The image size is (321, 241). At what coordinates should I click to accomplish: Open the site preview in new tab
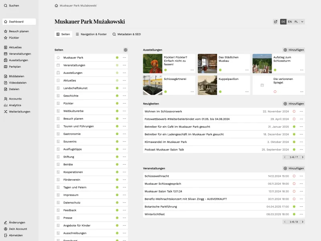(x=276, y=22)
